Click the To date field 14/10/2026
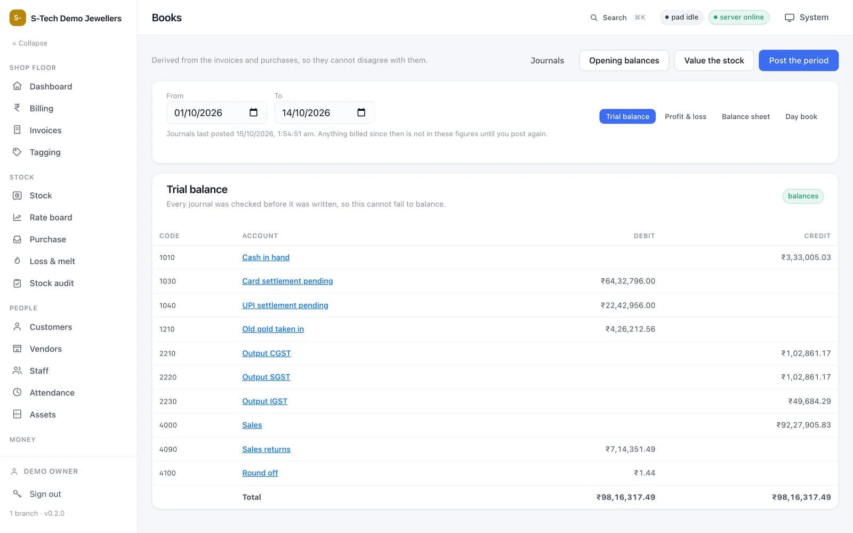The height and width of the screenshot is (533, 853). coord(324,112)
